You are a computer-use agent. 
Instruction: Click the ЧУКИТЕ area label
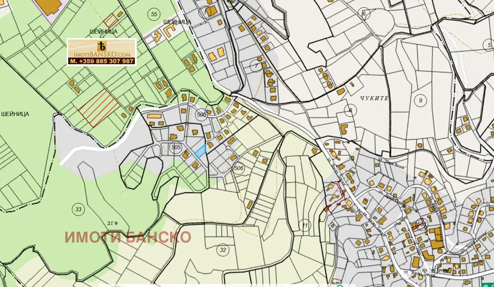pos(374,98)
